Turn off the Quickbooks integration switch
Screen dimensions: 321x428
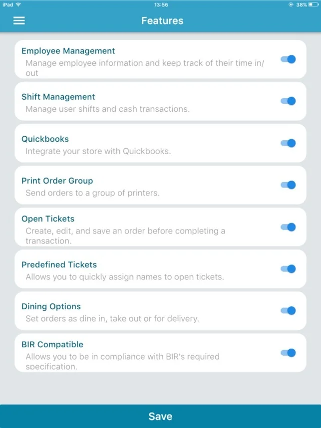click(289, 143)
